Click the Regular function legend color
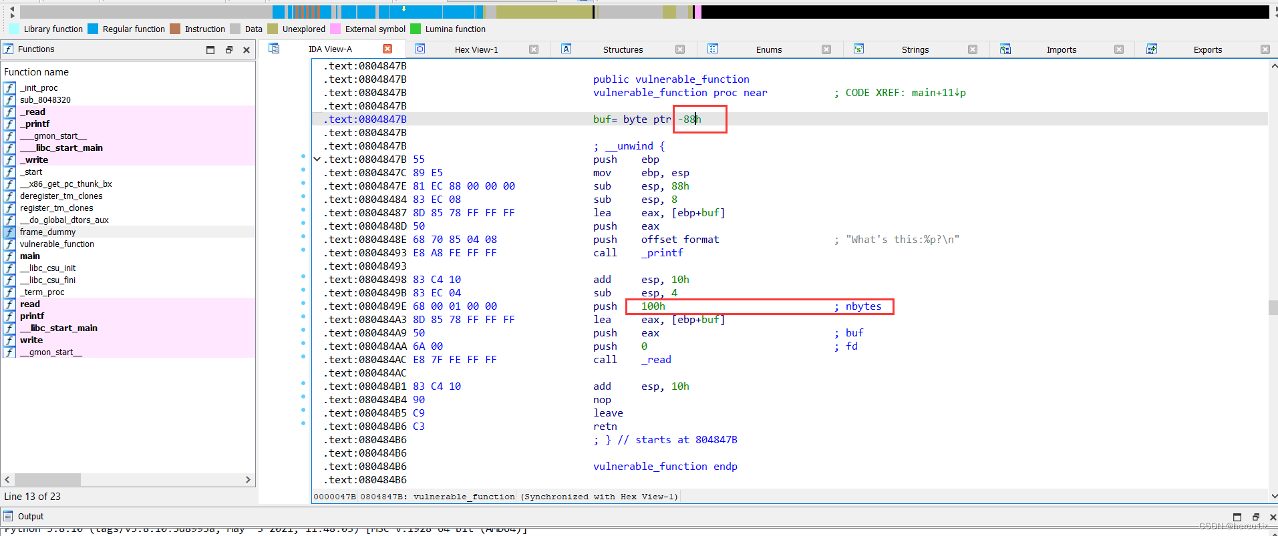The height and width of the screenshot is (536, 1278). tap(93, 29)
